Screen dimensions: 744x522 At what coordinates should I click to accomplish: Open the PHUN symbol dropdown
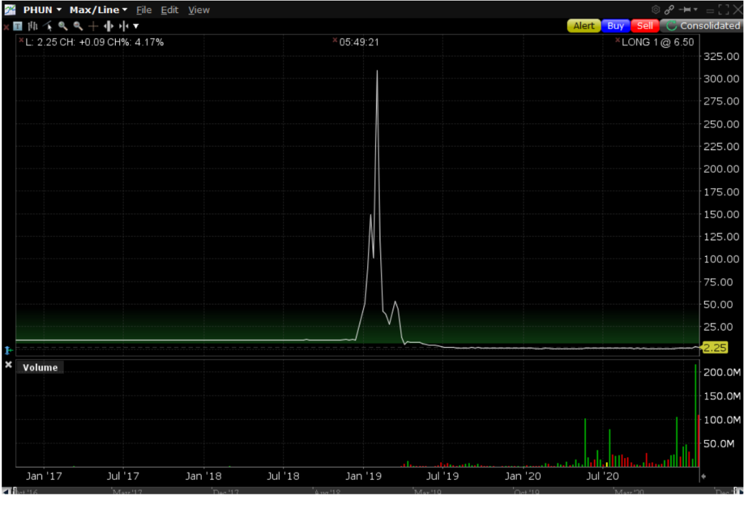[43, 10]
